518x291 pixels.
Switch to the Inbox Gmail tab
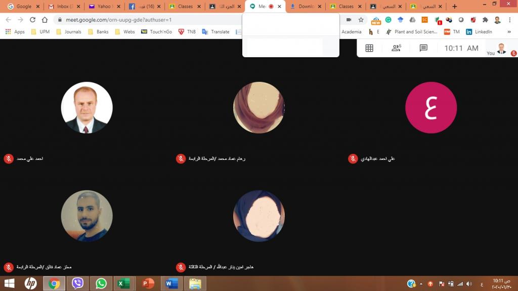(x=63, y=7)
